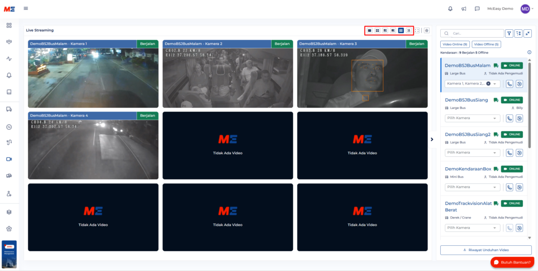Open the driver person icon in sidebar
The image size is (538, 271).
click(9, 193)
